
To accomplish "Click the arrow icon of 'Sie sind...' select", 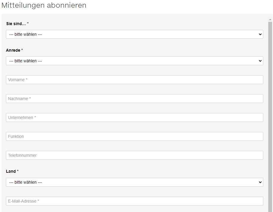I will 260,34.
